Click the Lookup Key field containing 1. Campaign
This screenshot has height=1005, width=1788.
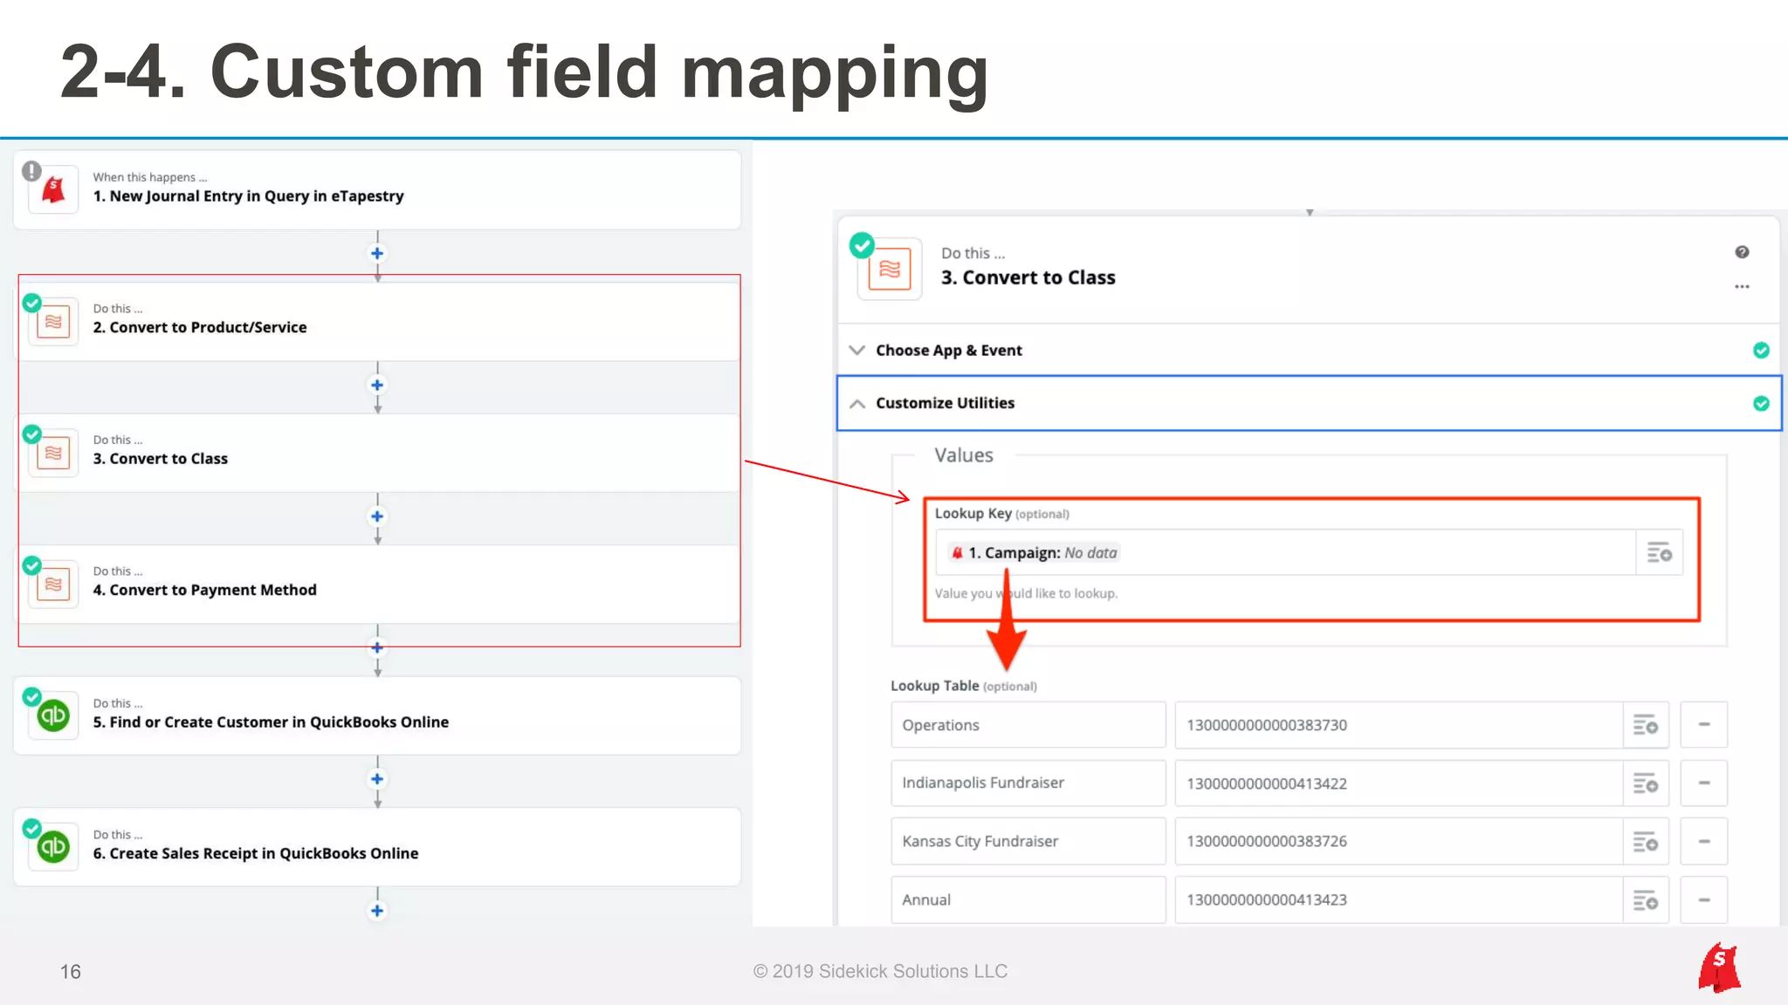point(1285,552)
